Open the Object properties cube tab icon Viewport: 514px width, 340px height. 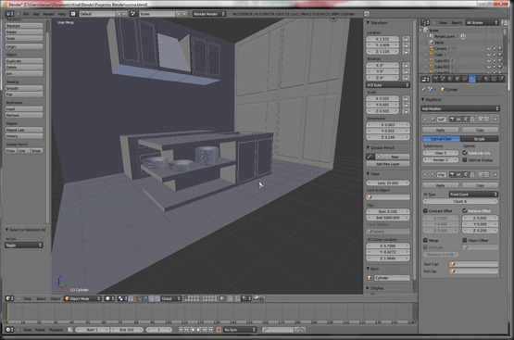tap(458, 79)
